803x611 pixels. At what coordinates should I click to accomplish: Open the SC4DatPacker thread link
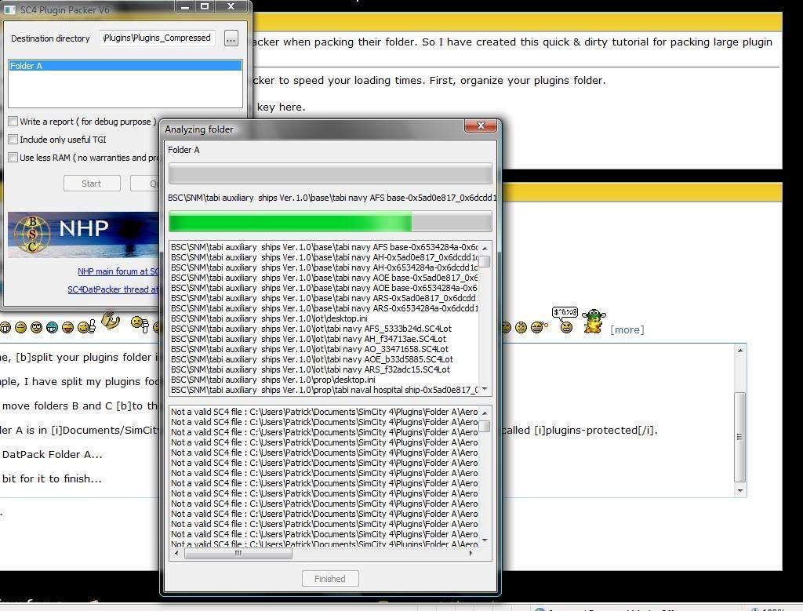[113, 289]
